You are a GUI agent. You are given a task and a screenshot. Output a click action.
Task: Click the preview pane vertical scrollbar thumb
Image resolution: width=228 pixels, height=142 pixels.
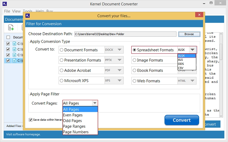click(x=221, y=52)
